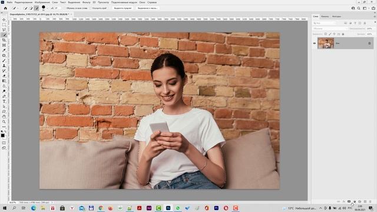
Task: Select the Move tool
Action: [4, 19]
